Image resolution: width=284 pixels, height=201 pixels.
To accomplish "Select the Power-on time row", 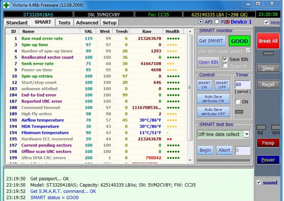I will [x=96, y=70].
